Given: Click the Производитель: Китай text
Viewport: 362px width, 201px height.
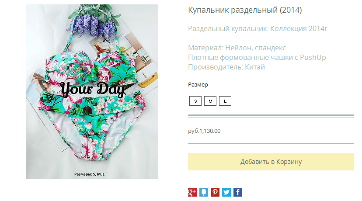Looking at the screenshot, I should (x=226, y=67).
